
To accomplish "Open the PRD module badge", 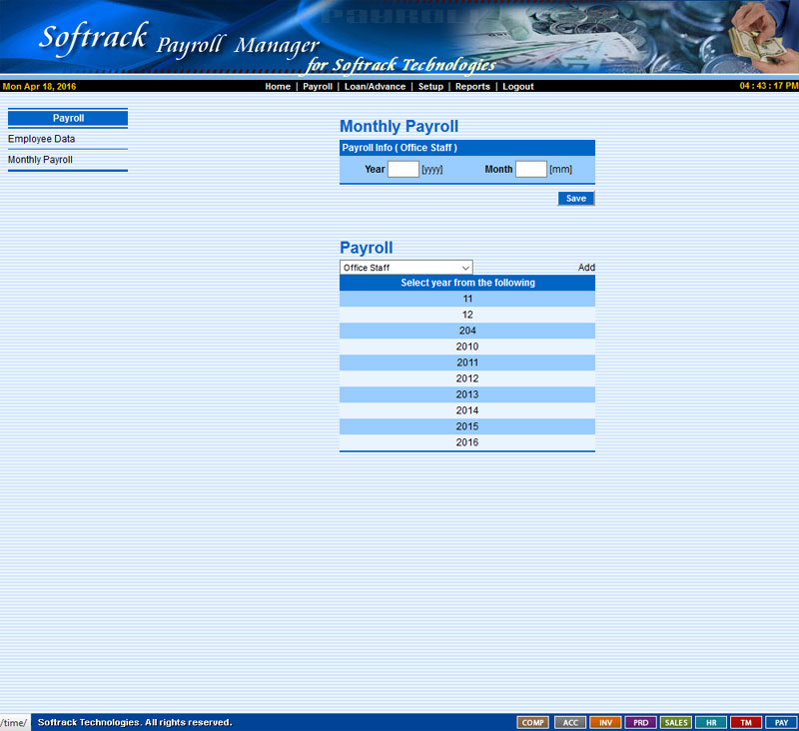I will (640, 722).
